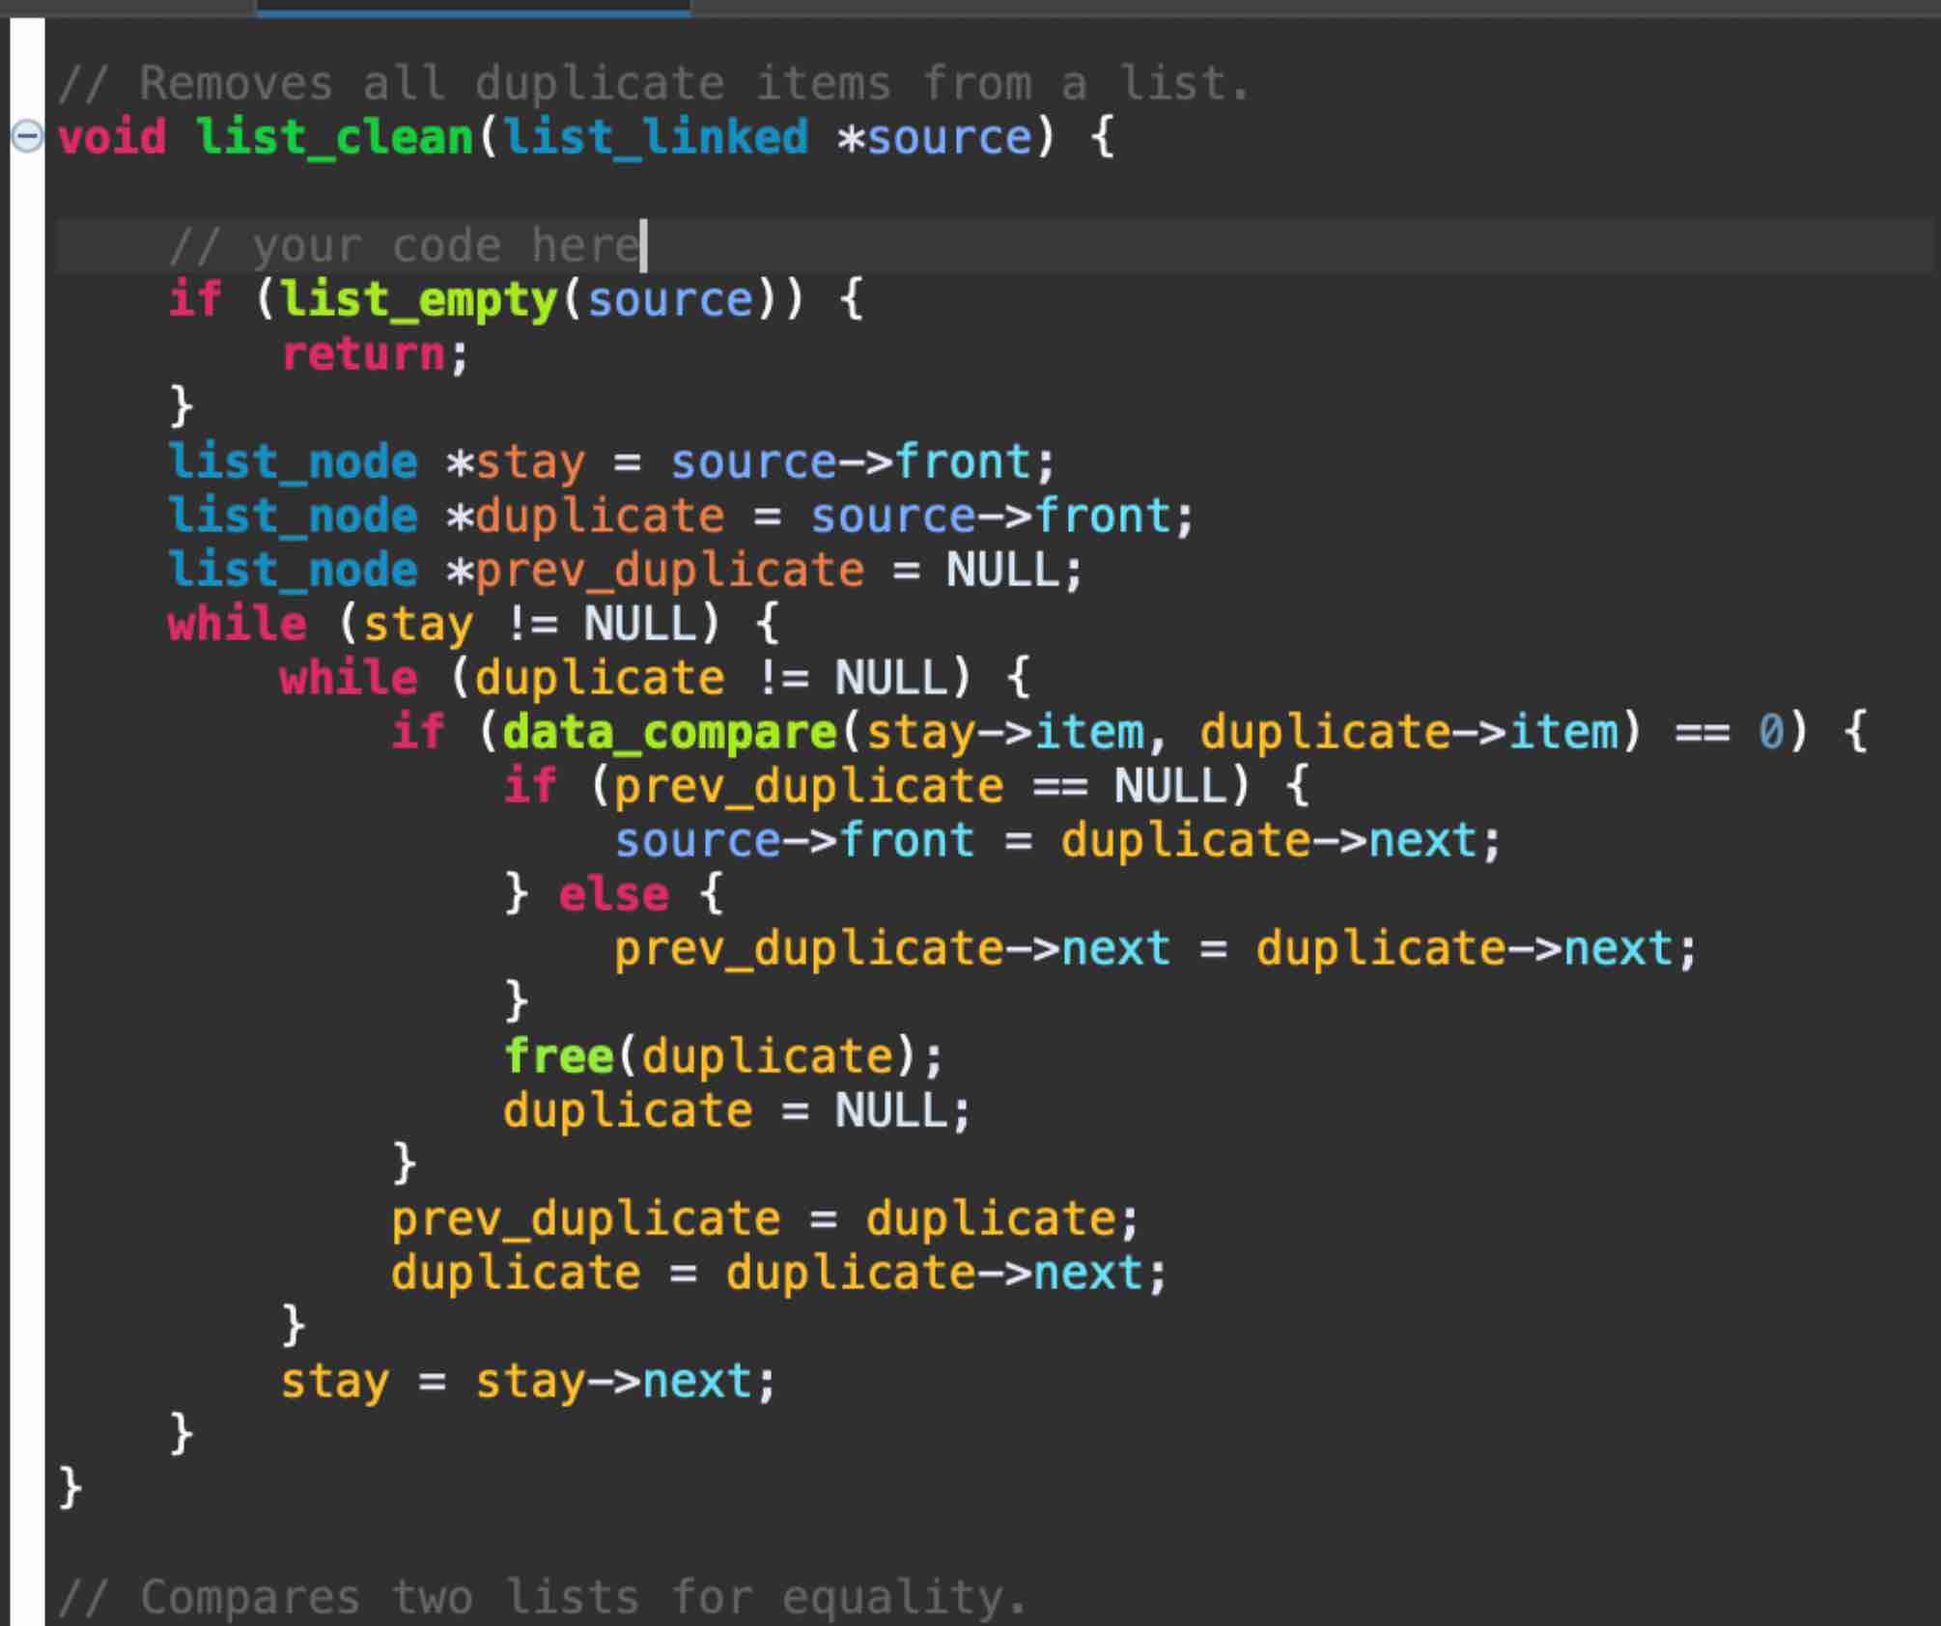Click the list_linked type in function signature

point(656,137)
